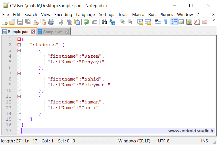Click the Open file folder icon

[12, 22]
